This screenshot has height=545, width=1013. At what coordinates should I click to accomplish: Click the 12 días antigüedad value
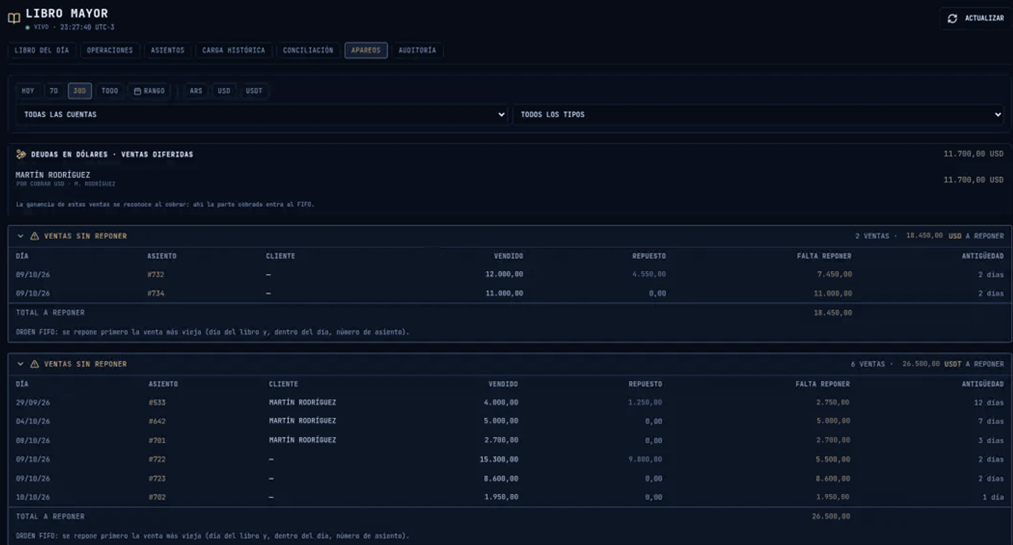click(x=988, y=402)
